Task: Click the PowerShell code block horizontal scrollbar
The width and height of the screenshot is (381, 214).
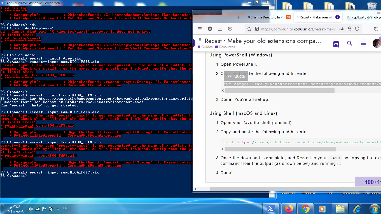Action: tap(280, 91)
